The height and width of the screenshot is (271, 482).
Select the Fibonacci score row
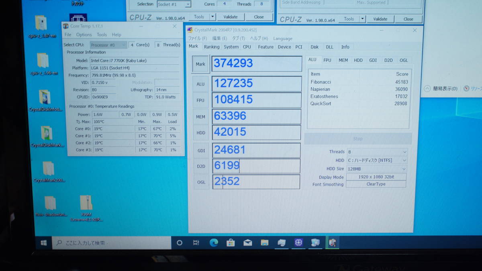[x=359, y=82]
